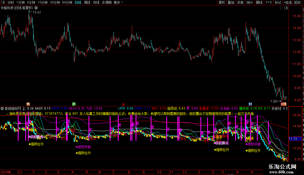Click the 榜 info marker icon

(28, 104)
